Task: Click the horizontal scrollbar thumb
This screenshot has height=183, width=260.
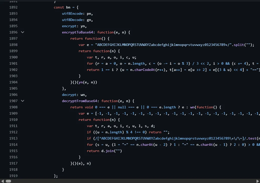Action: tap(8, 181)
